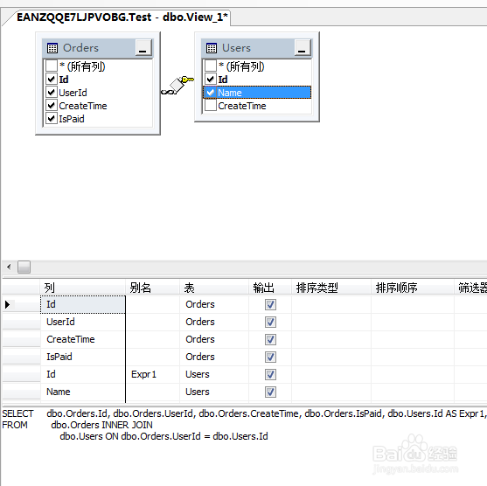
Task: Click the scroll-left arrow of diagram pane
Action: pos(9,267)
